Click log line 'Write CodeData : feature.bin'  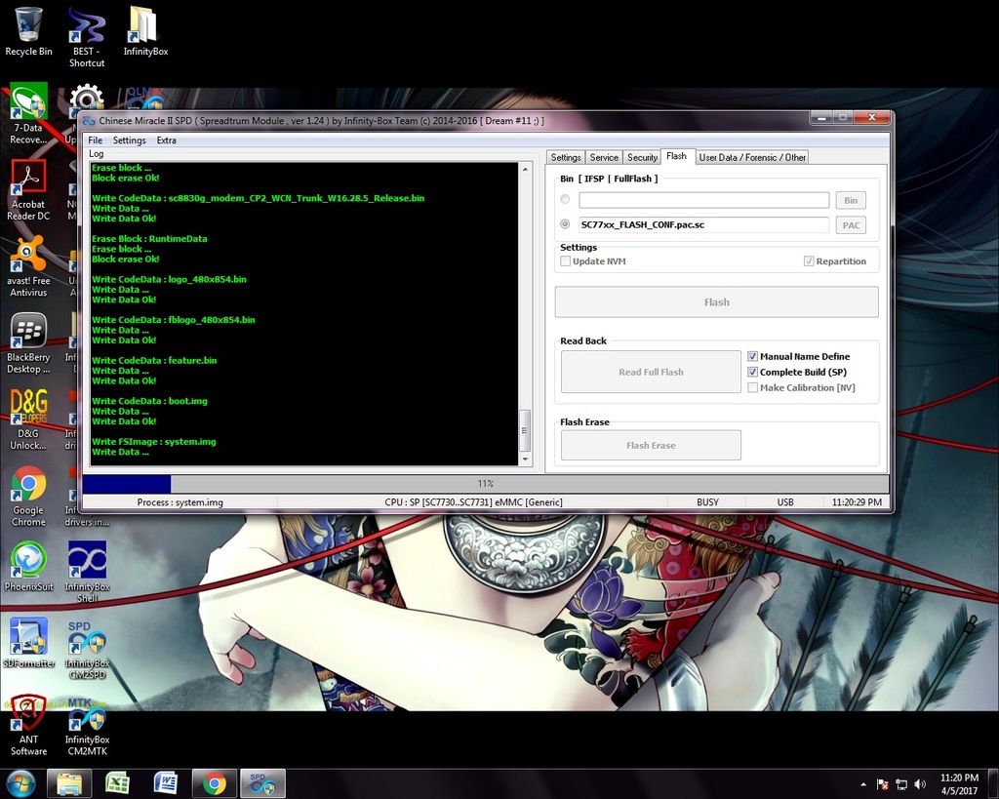click(x=154, y=360)
